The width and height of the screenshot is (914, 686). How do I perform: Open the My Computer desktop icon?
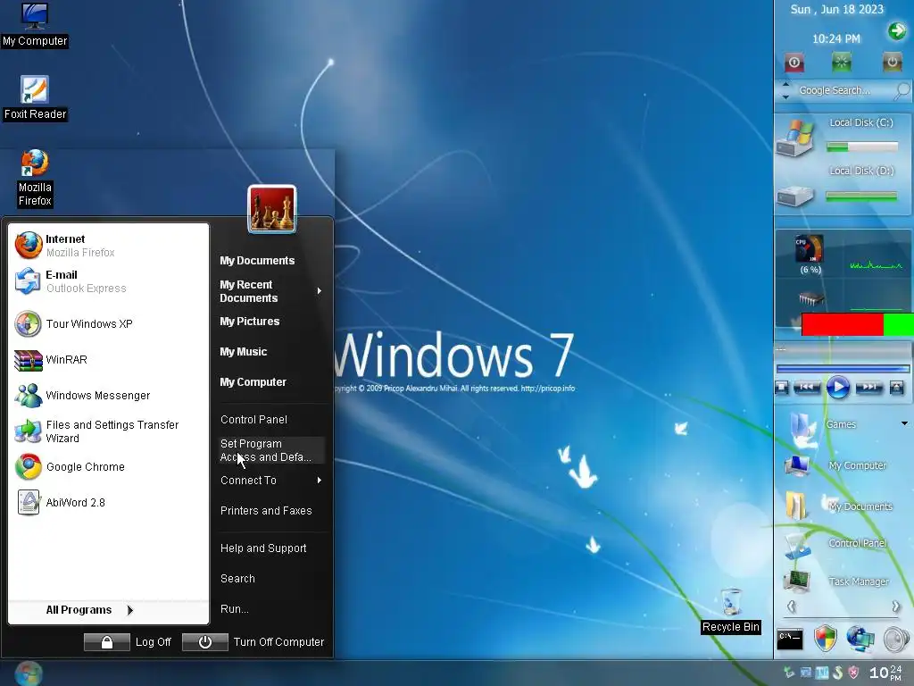pos(35,24)
